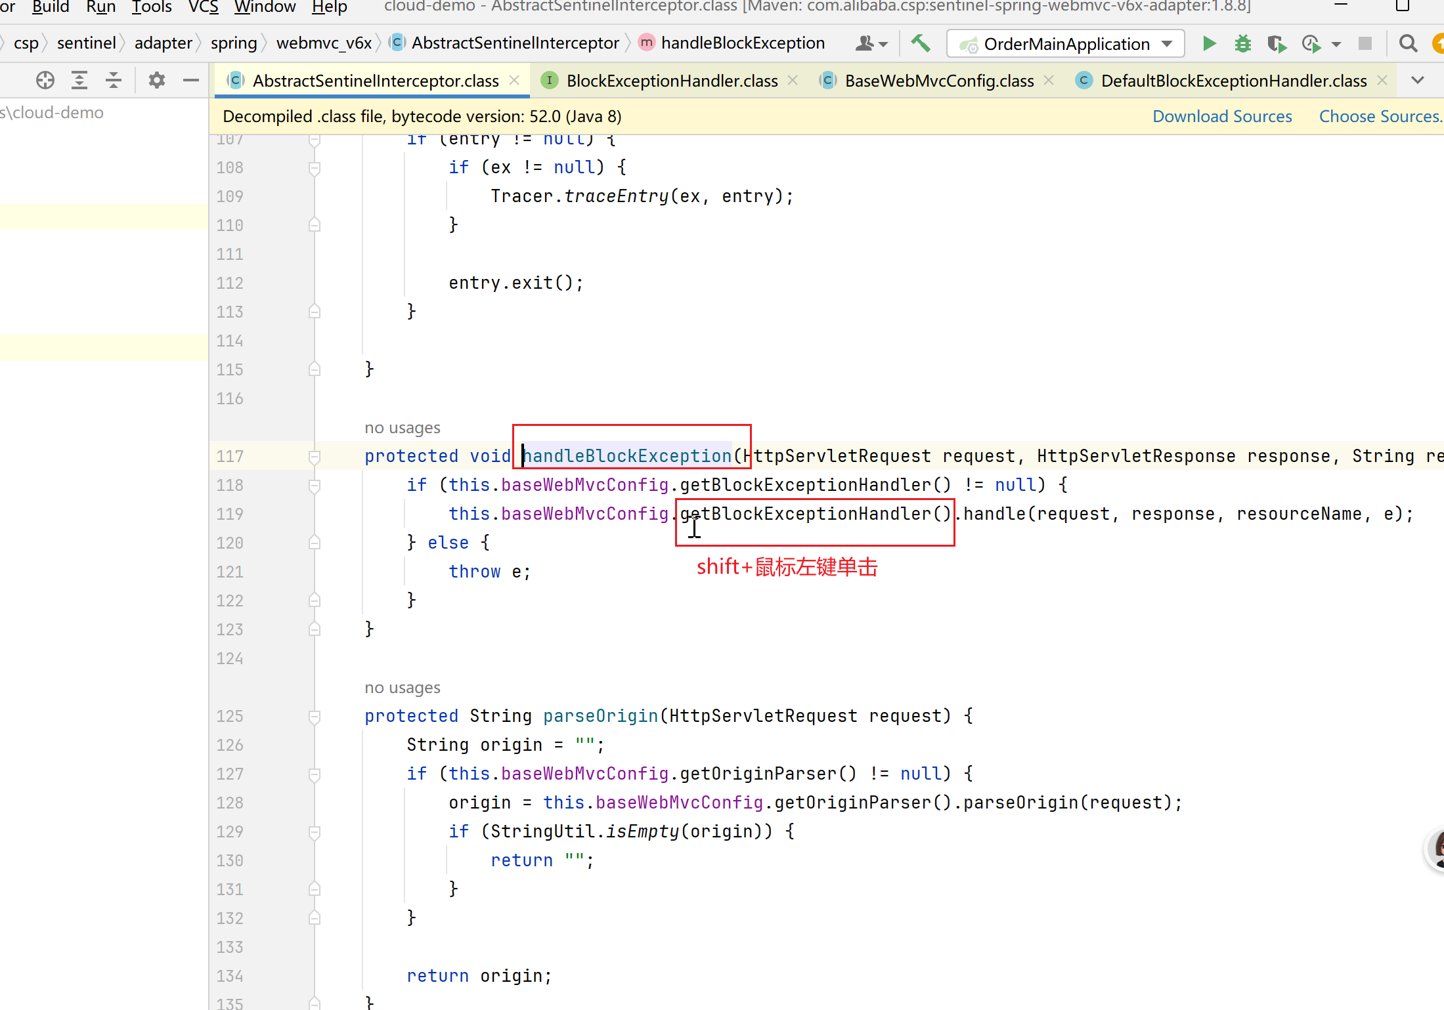1444x1010 pixels.
Task: Show hidden editor tabs dropdown
Action: [1418, 80]
